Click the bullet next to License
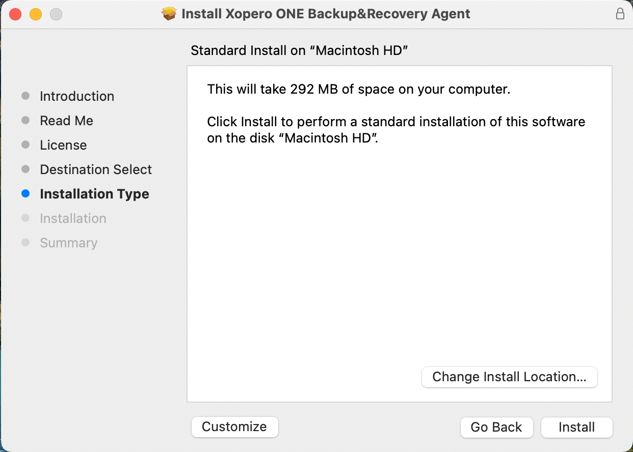 click(26, 145)
